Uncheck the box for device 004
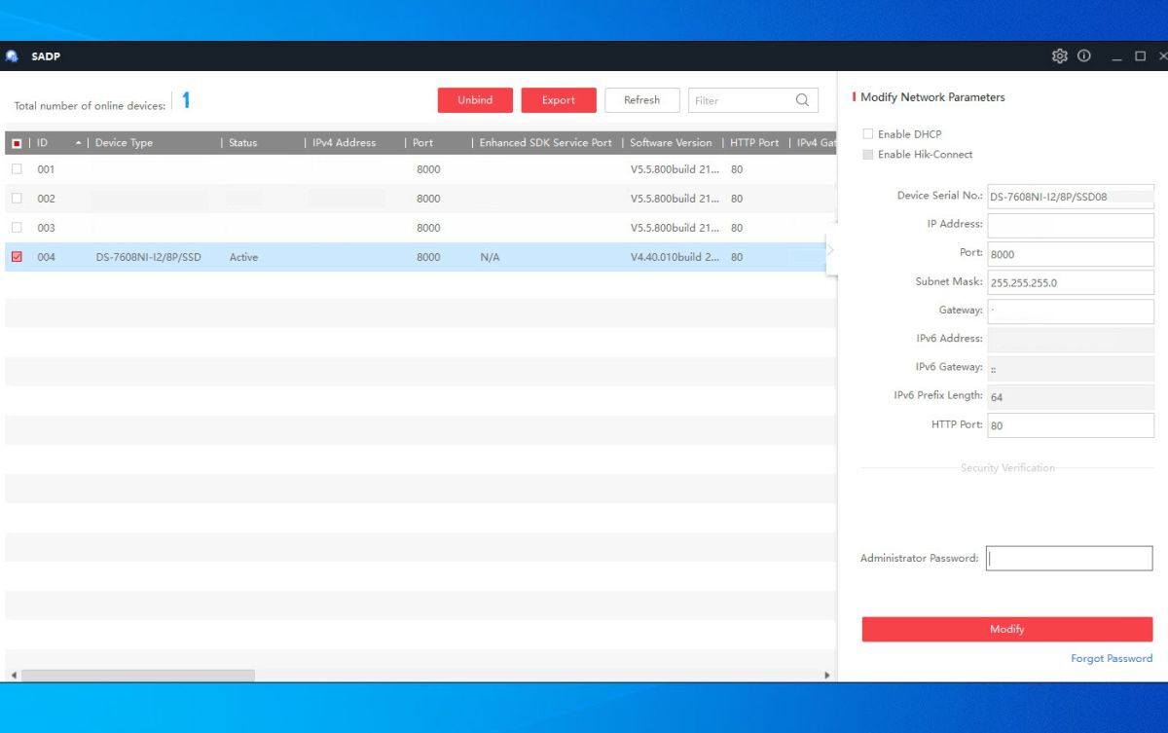Screen dimensions: 1168x733 [x=17, y=257]
